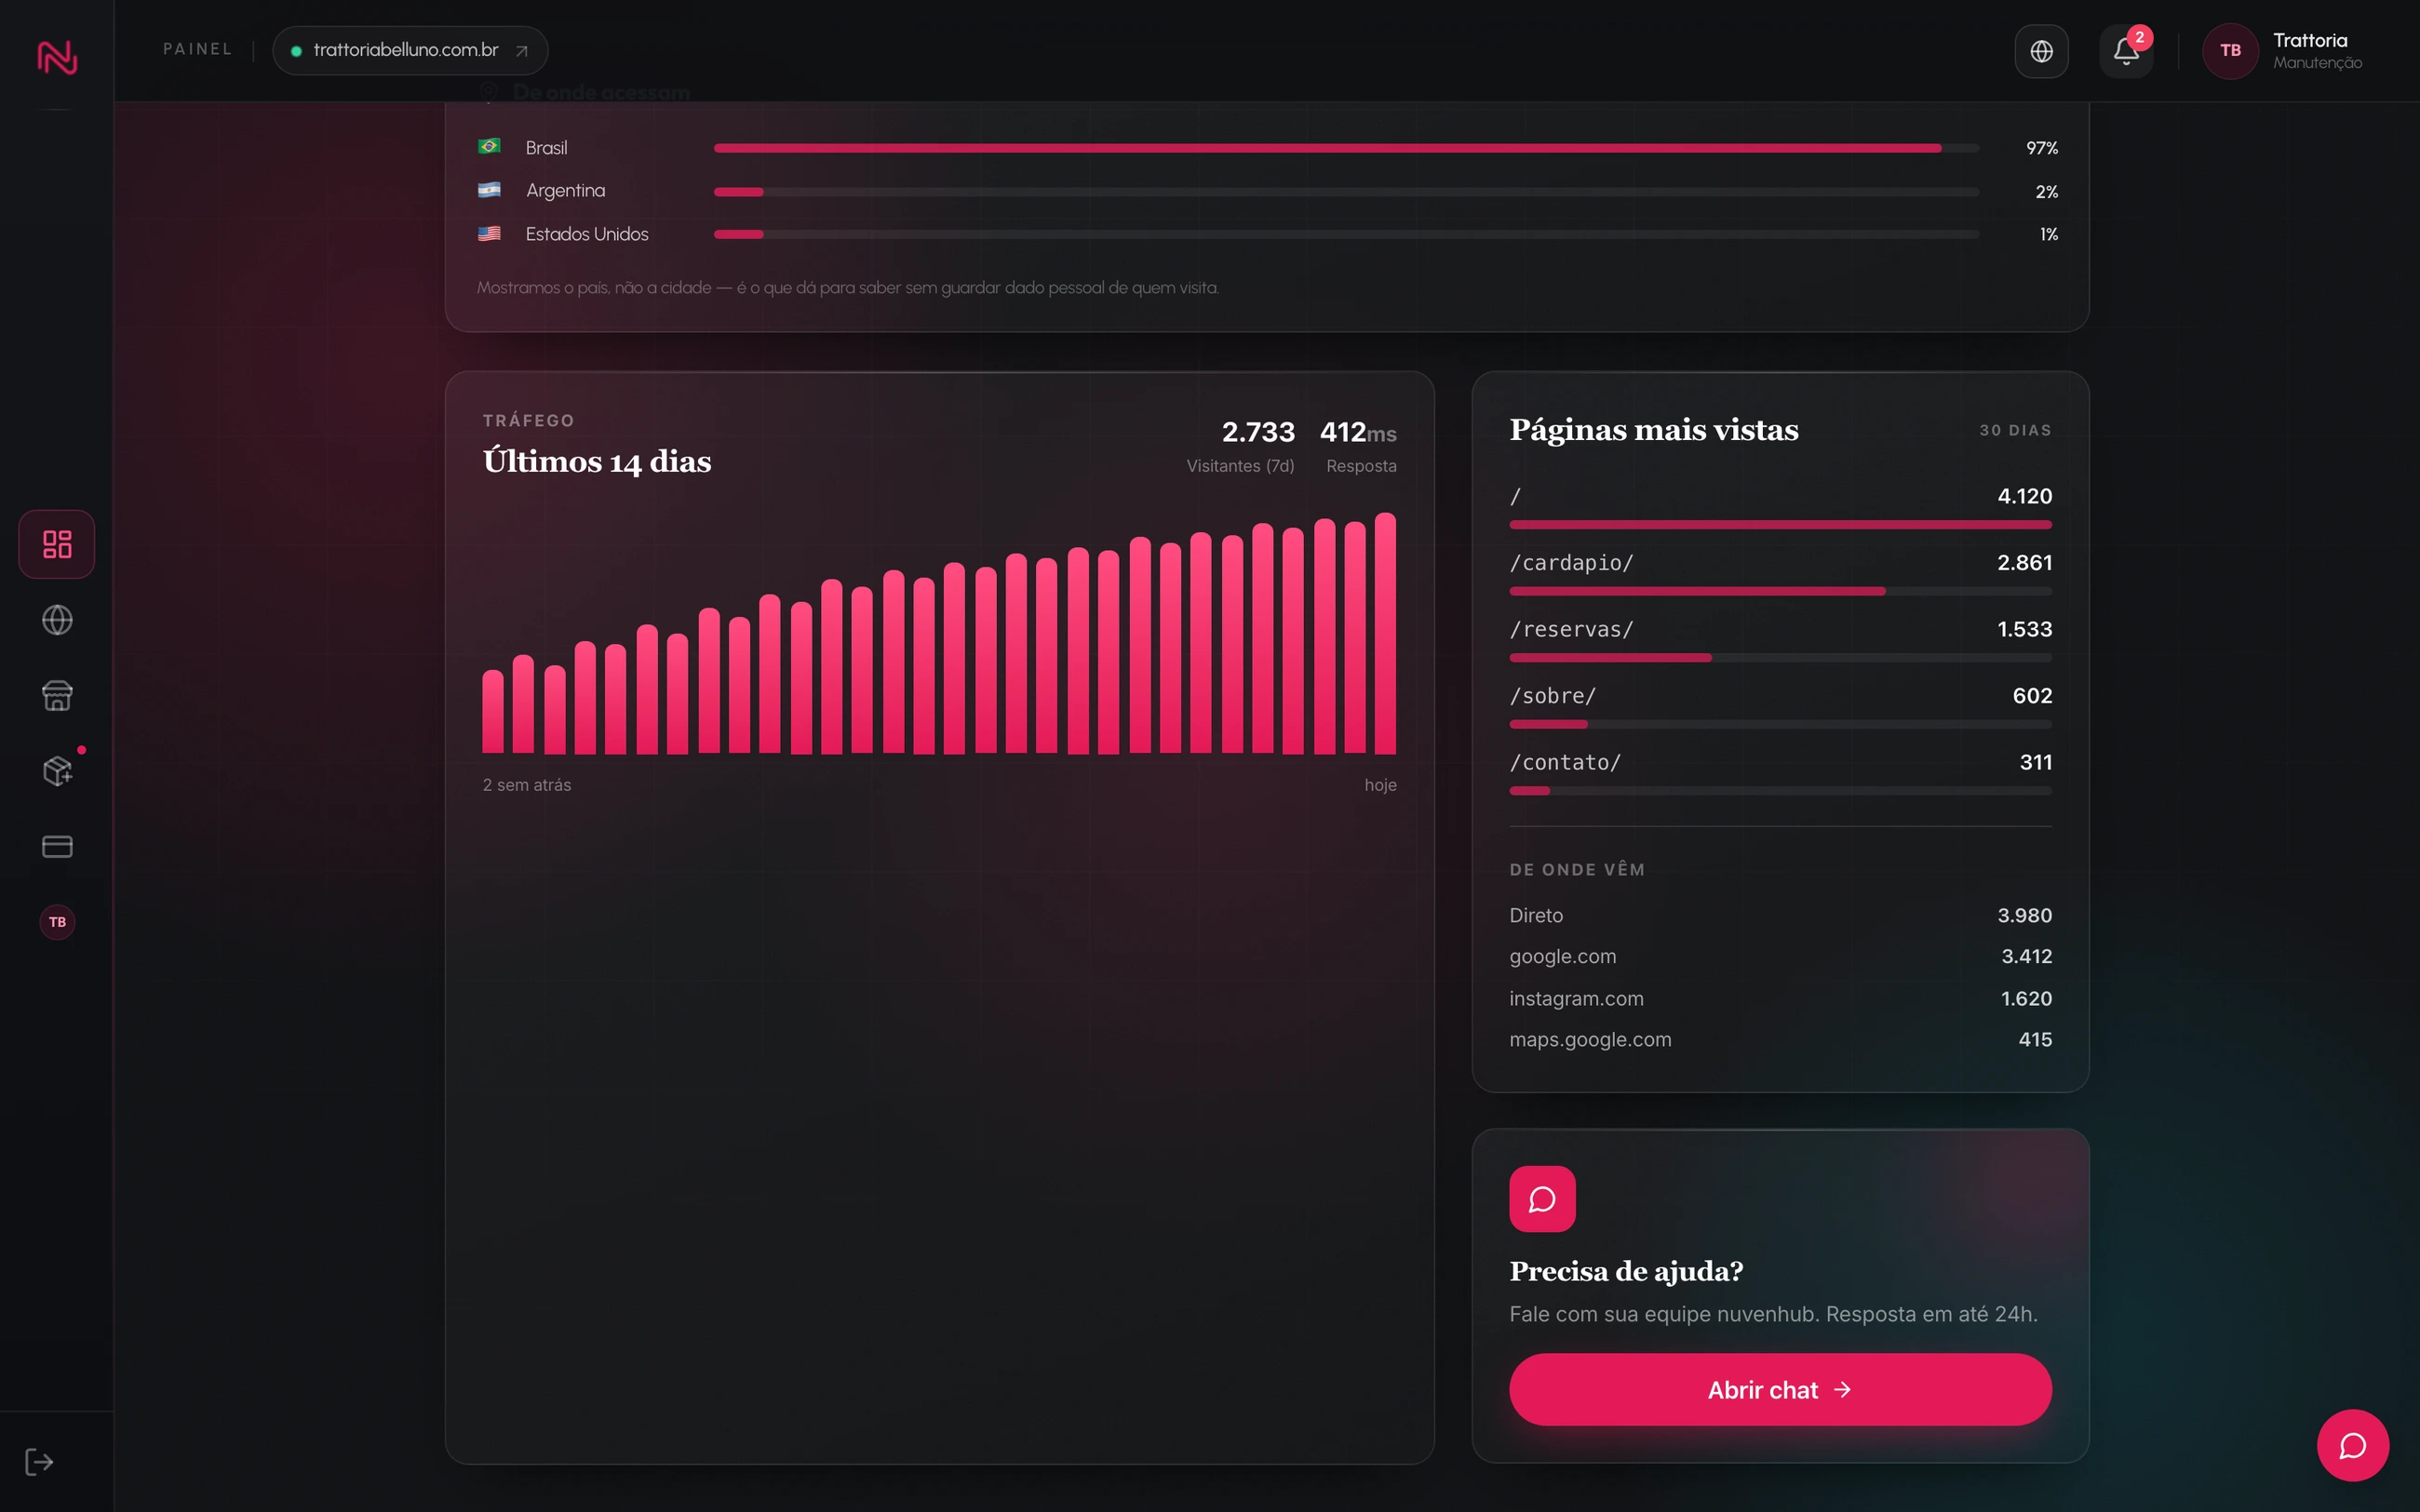Click the /contato/ page row
This screenshot has height=1512, width=2420.
coord(1780,773)
